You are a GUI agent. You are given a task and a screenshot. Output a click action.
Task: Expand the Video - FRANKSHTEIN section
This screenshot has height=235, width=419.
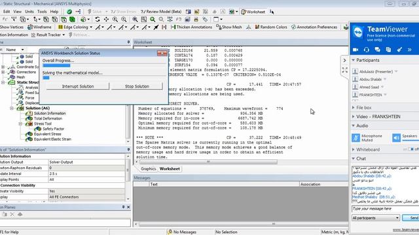354,117
